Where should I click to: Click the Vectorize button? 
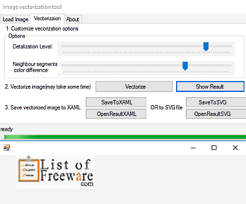[134, 86]
